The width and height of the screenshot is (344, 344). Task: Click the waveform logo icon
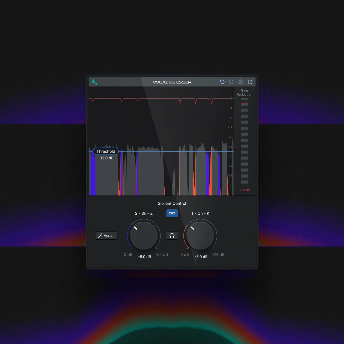(x=95, y=82)
